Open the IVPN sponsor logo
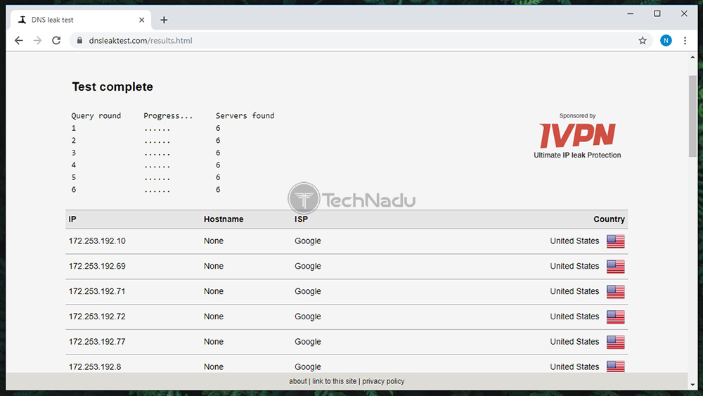This screenshot has width=703, height=396. pos(577,135)
